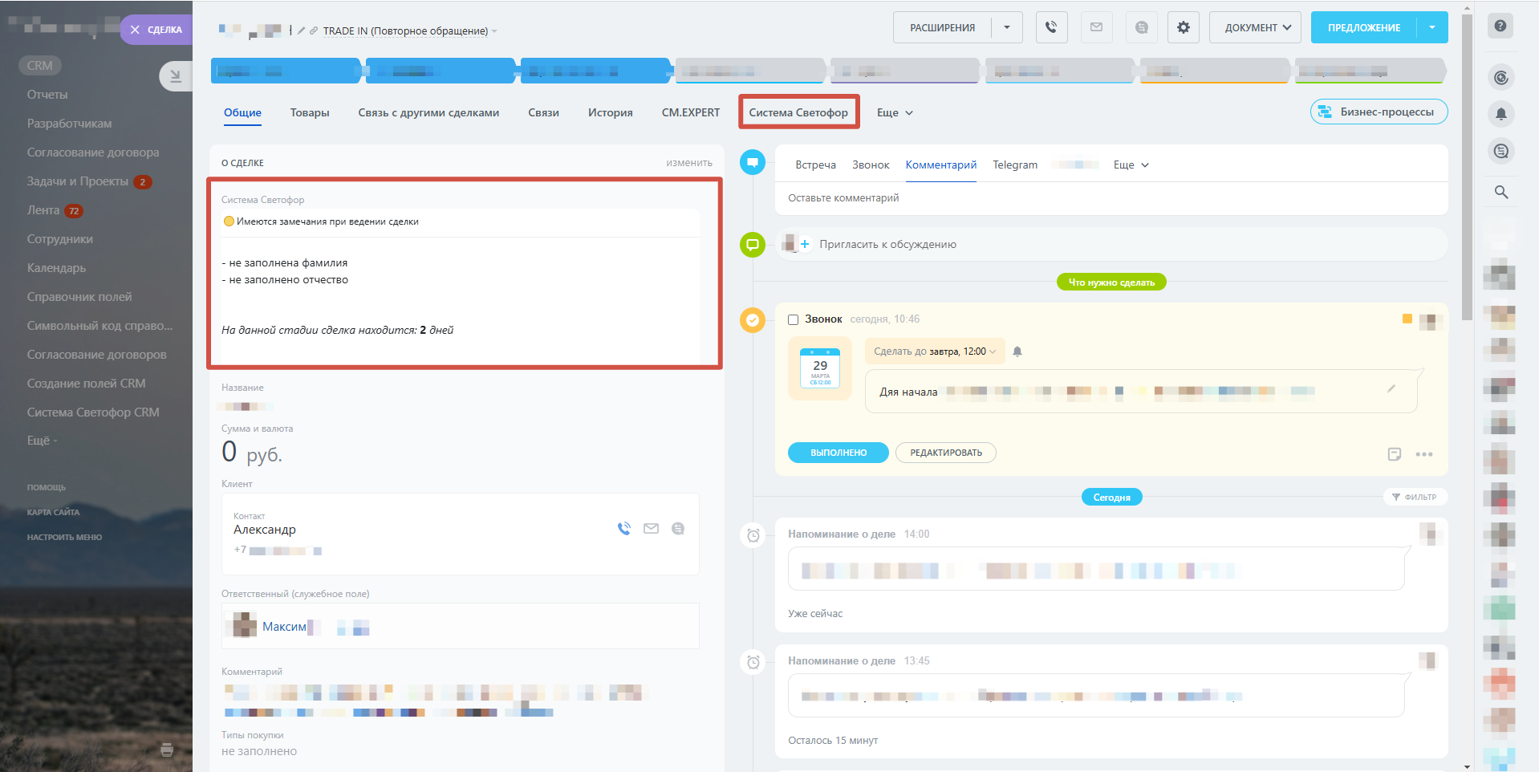Open the ФИЛЬТР for the timeline
Viewport: 1539px width, 772px height.
(x=1415, y=497)
